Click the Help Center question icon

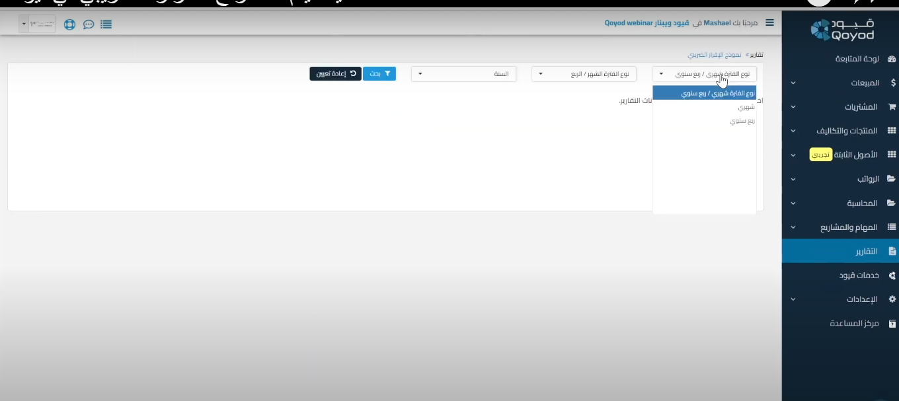point(892,324)
